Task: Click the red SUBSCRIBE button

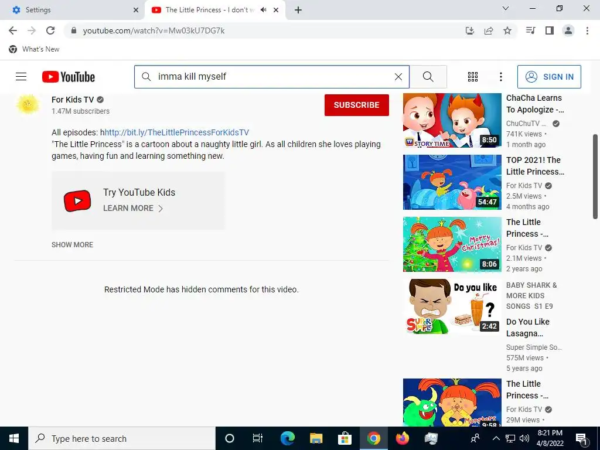Action: [357, 105]
